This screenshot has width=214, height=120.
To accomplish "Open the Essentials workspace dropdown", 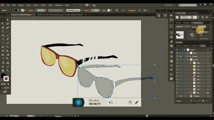I will (170, 5).
